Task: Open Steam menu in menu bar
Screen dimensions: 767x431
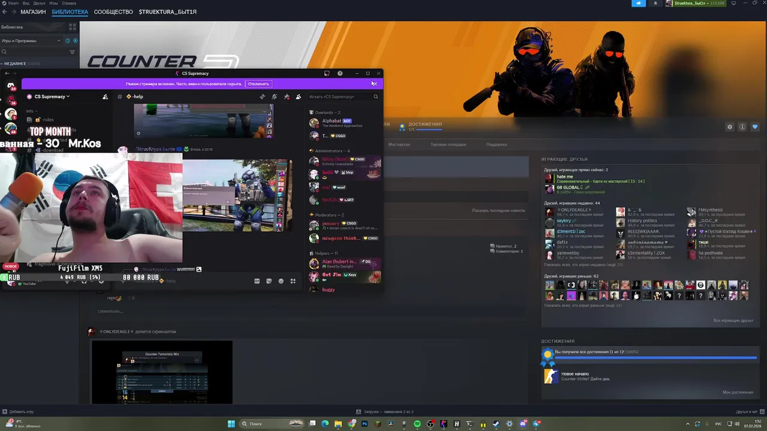Action: click(x=13, y=3)
